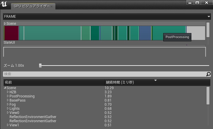Select the BasePass row label
This screenshot has width=213, height=129.
(x=17, y=100)
